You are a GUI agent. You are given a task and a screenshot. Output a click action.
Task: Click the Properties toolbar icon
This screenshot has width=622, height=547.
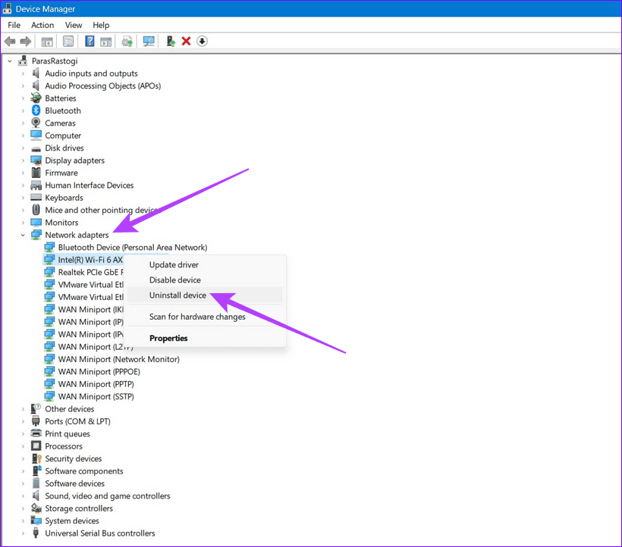[67, 41]
